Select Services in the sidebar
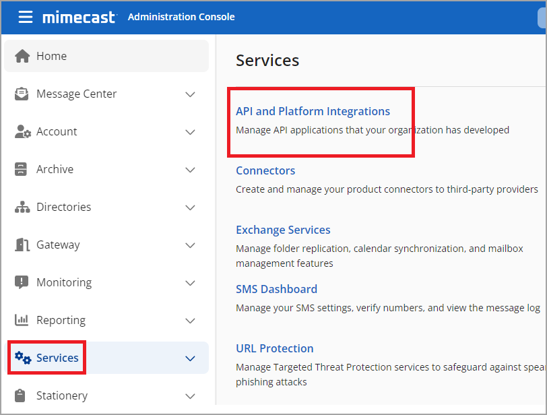Image resolution: width=547 pixels, height=415 pixels. [57, 358]
